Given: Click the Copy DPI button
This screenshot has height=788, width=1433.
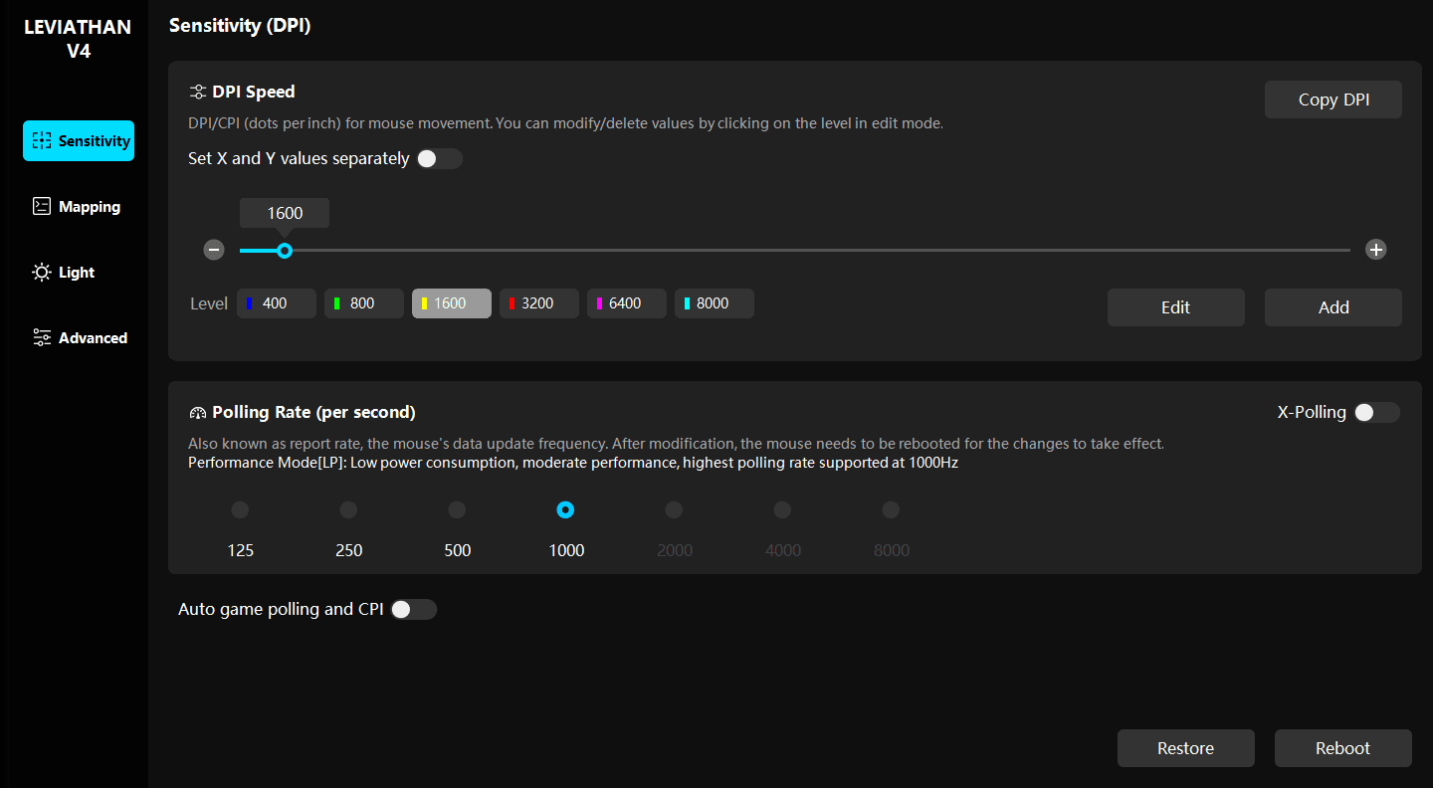Looking at the screenshot, I should 1332,99.
